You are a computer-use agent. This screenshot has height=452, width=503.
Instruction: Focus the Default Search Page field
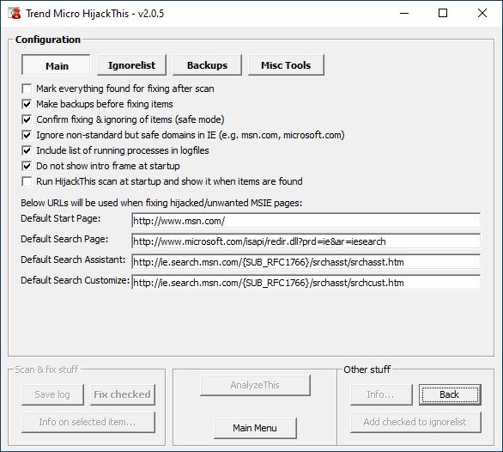pyautogui.click(x=306, y=241)
